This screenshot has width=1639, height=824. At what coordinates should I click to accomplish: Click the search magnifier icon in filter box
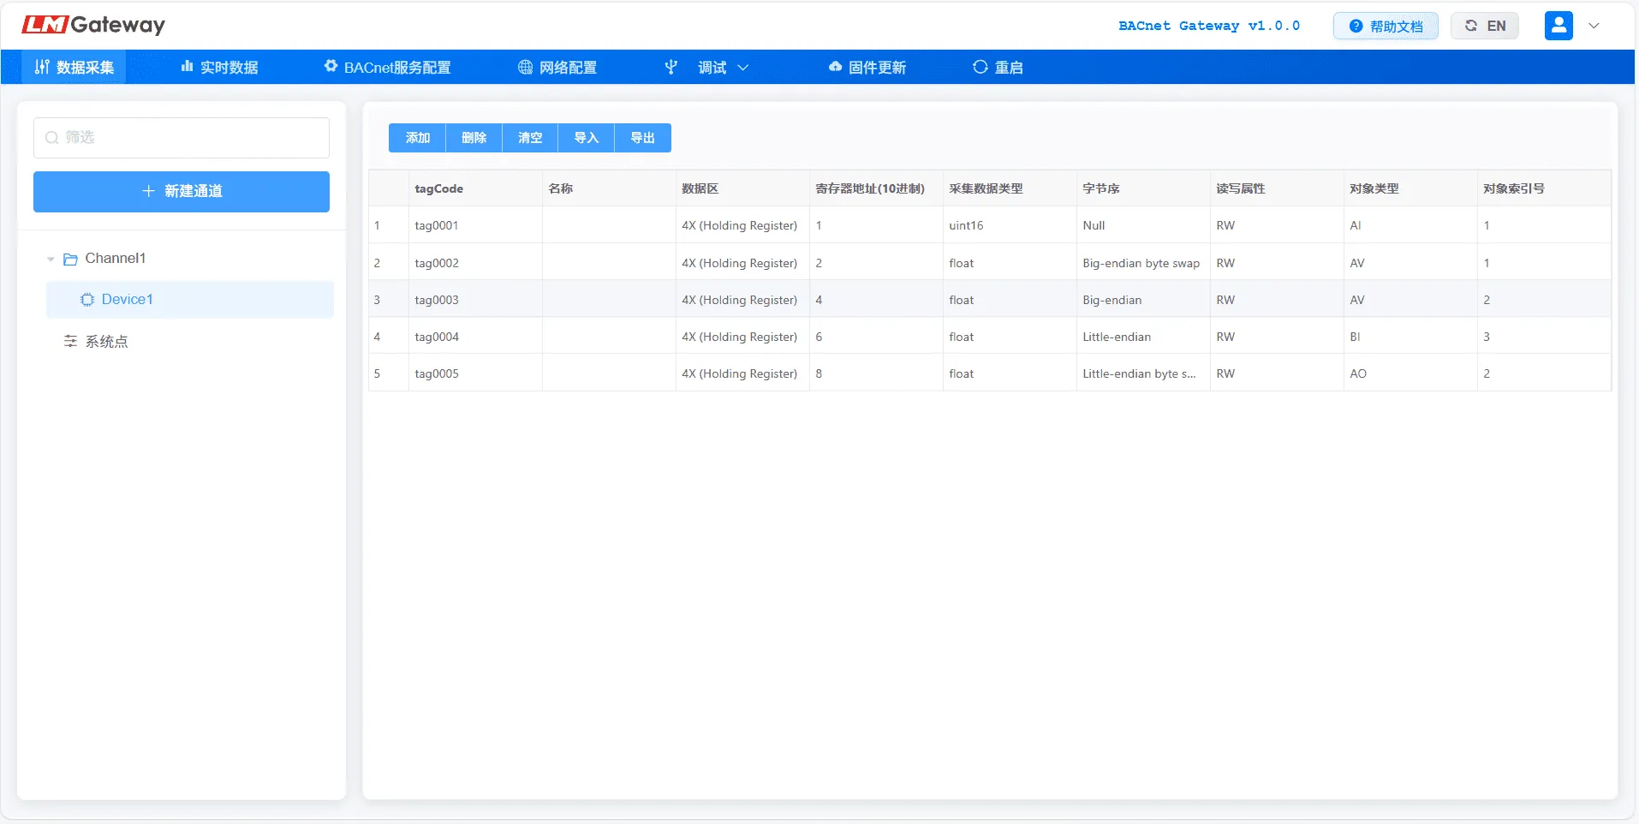point(52,138)
